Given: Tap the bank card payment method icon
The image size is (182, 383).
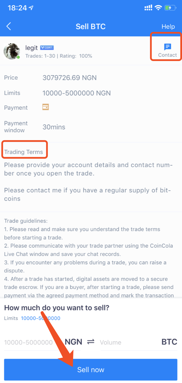Looking at the screenshot, I should coord(45,107).
